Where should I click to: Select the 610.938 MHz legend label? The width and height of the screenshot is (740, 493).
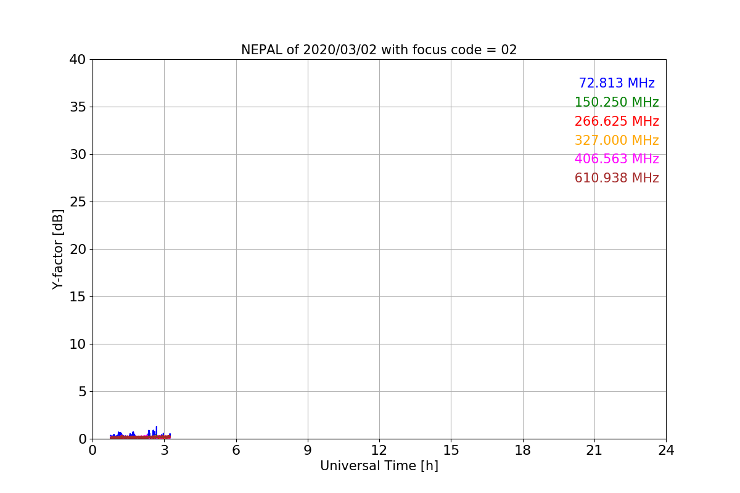click(617, 178)
